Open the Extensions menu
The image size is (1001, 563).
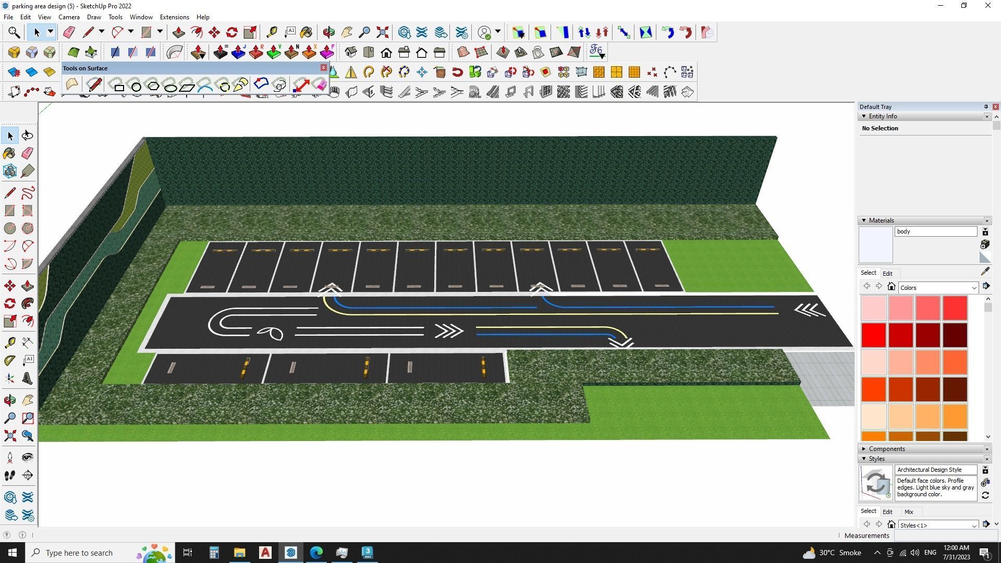pos(174,17)
